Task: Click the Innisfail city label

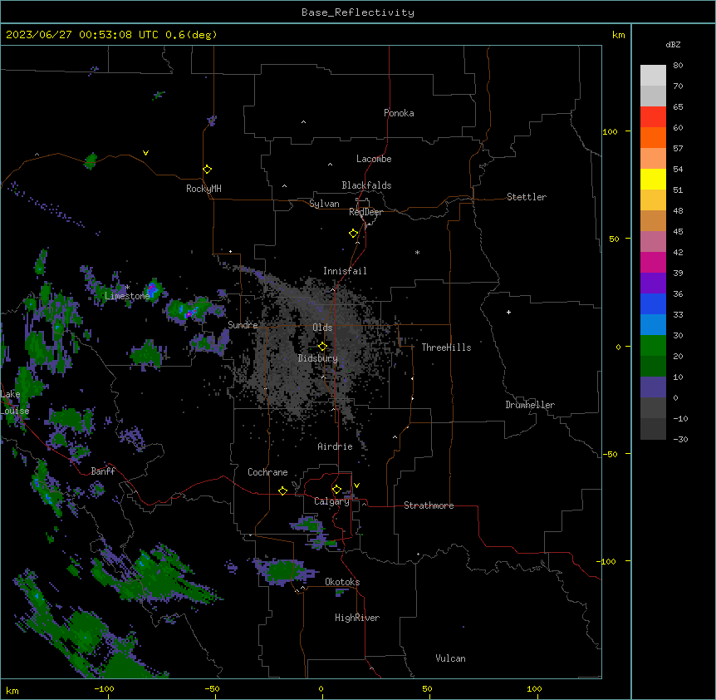Action: (x=345, y=271)
